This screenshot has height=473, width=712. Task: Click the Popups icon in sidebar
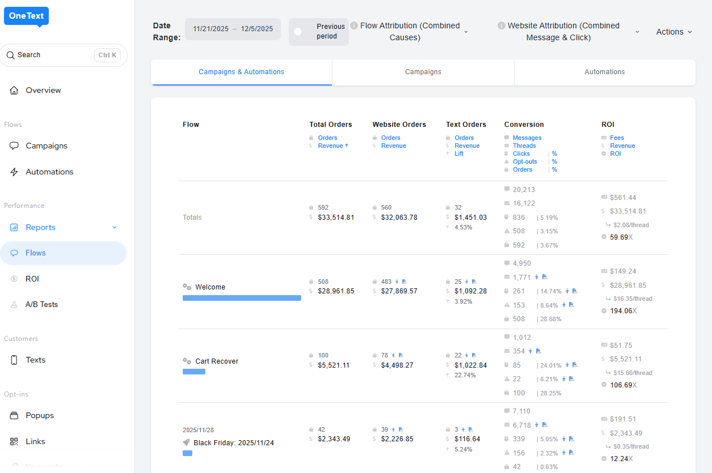tap(14, 416)
